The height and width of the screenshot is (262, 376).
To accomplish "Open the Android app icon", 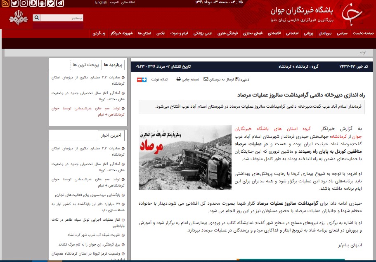I will point(42,3).
